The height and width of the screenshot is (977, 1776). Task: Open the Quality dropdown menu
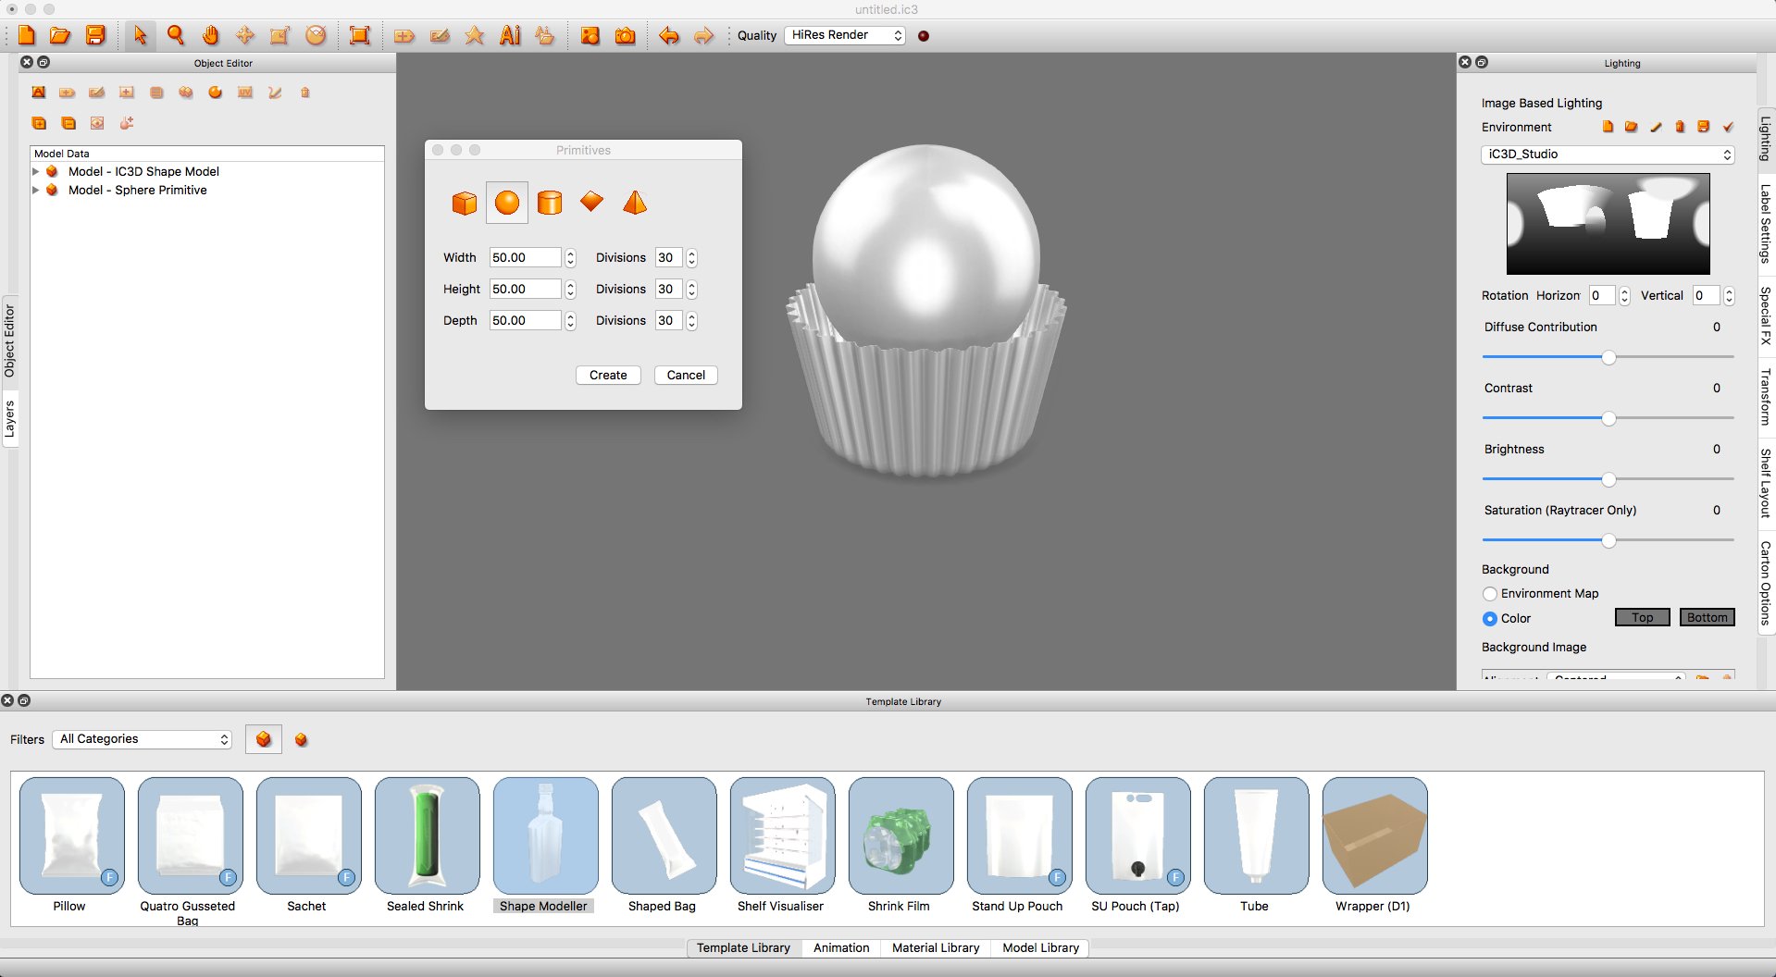843,35
